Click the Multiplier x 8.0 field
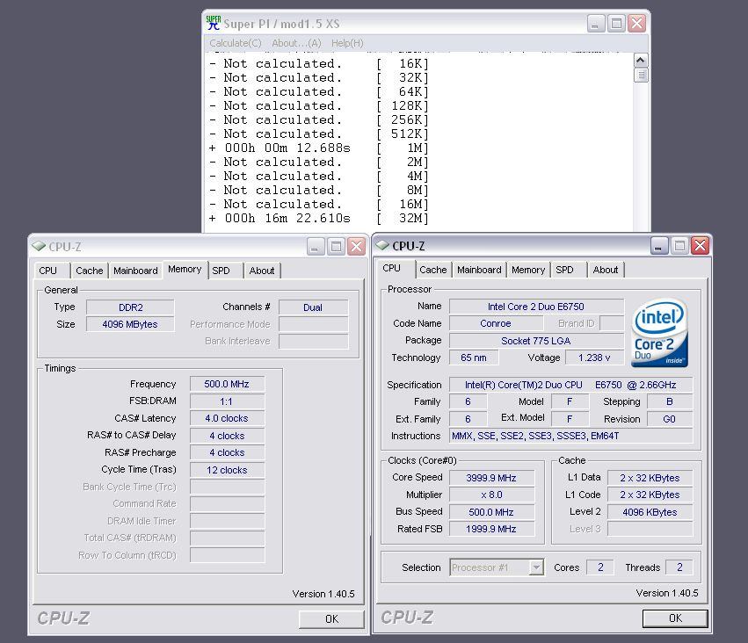 pyautogui.click(x=491, y=495)
